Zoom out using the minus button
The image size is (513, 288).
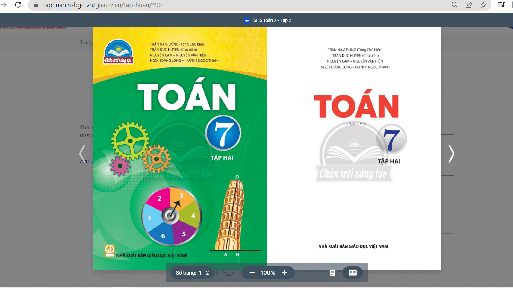pos(252,273)
